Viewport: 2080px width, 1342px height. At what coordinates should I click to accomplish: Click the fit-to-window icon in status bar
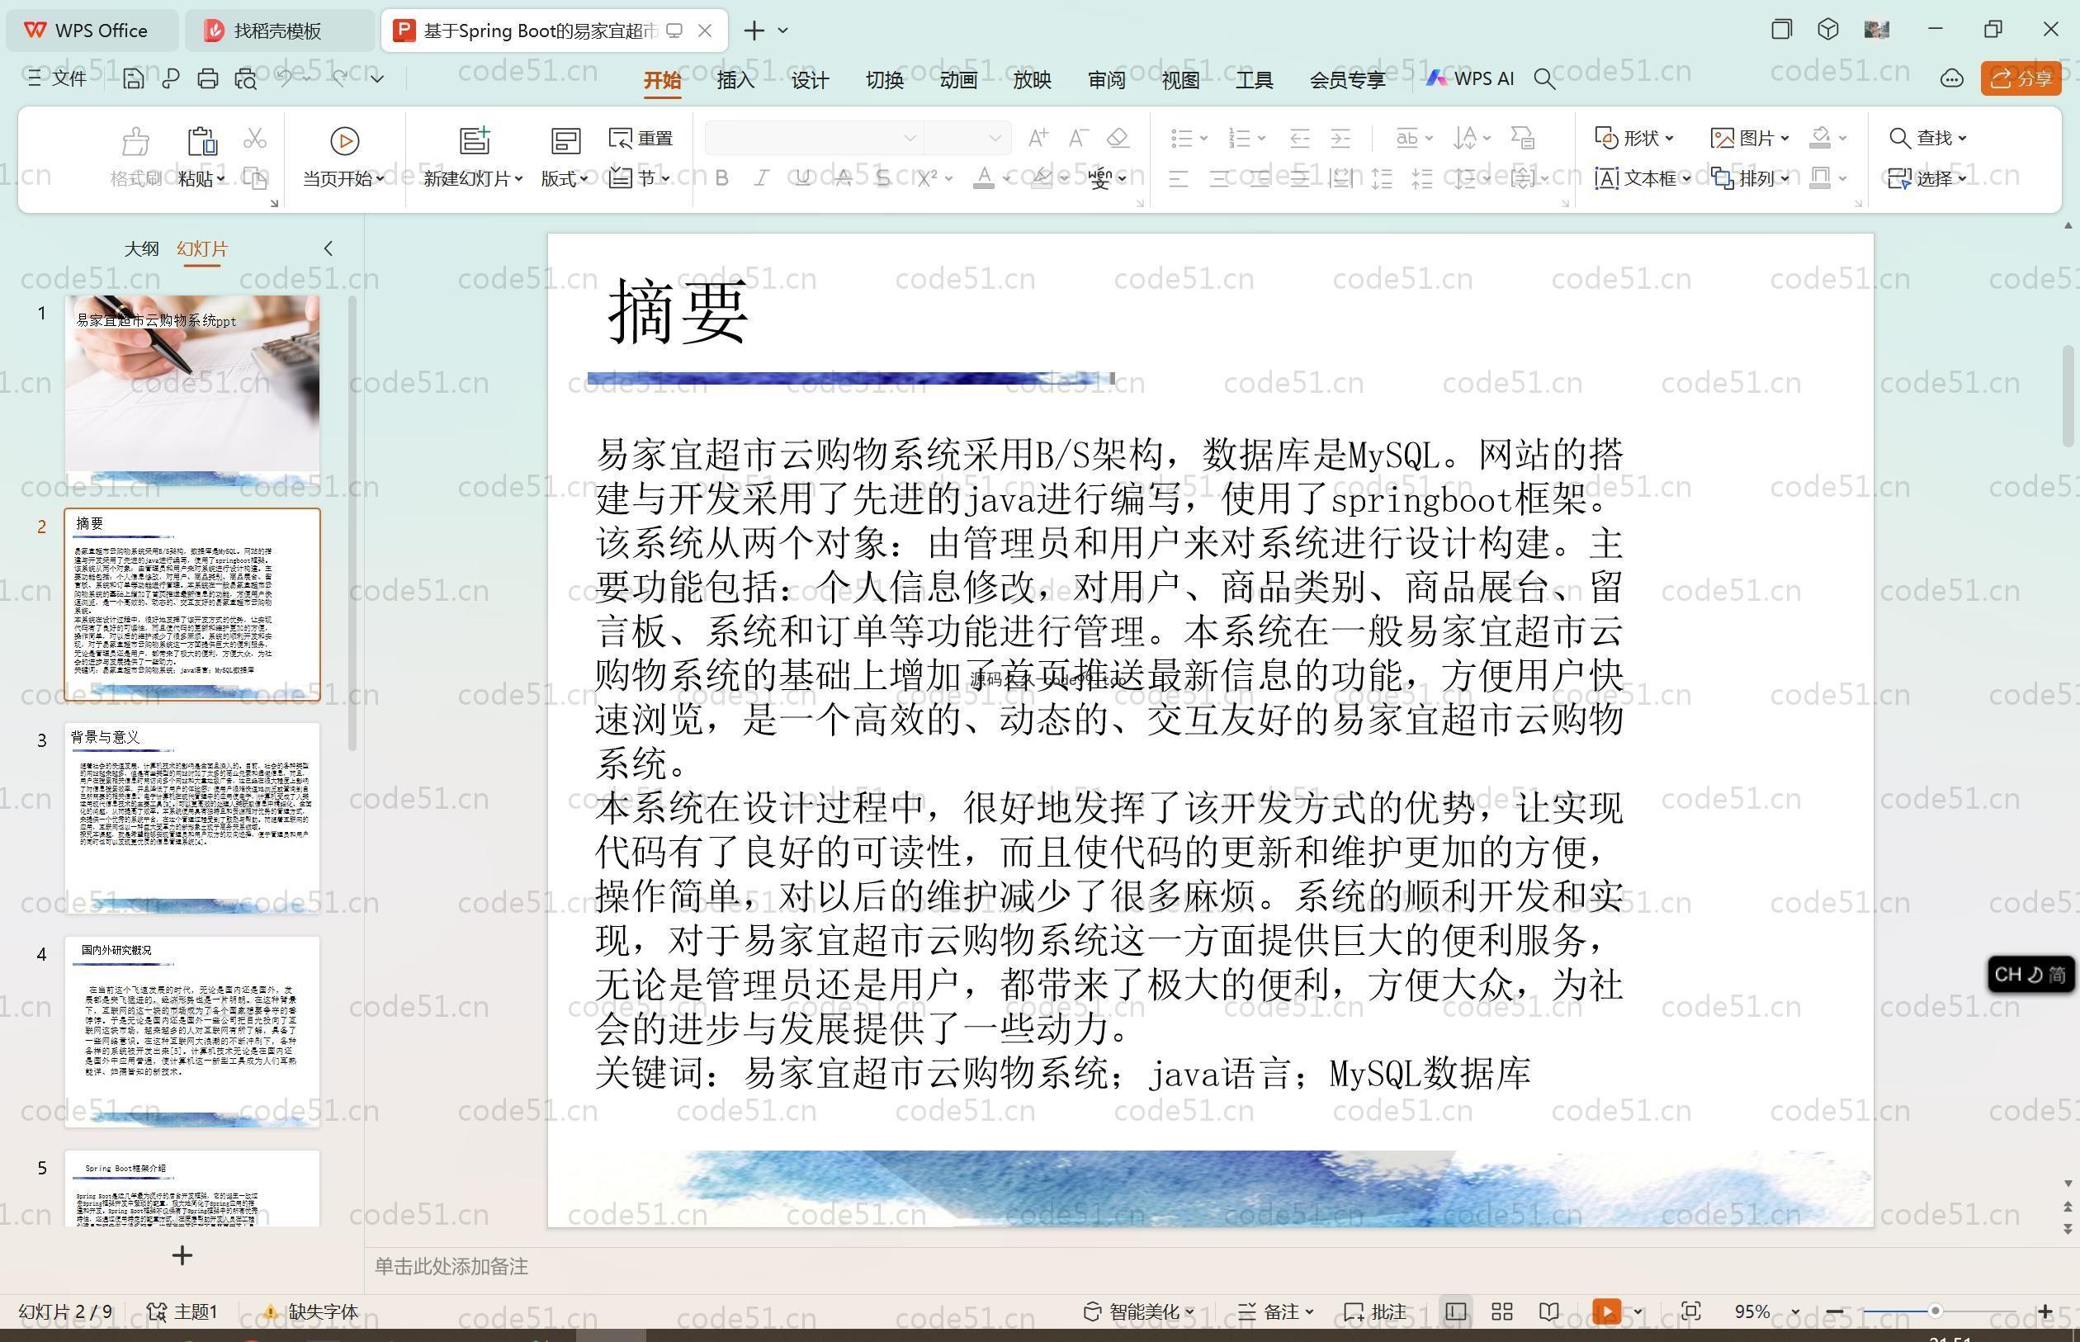click(x=1690, y=1311)
